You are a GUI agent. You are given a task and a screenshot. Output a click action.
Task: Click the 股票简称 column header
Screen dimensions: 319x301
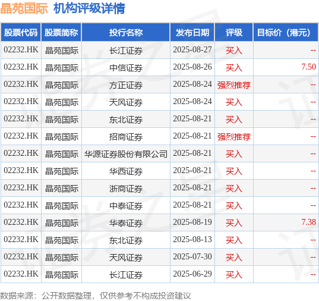click(61, 32)
